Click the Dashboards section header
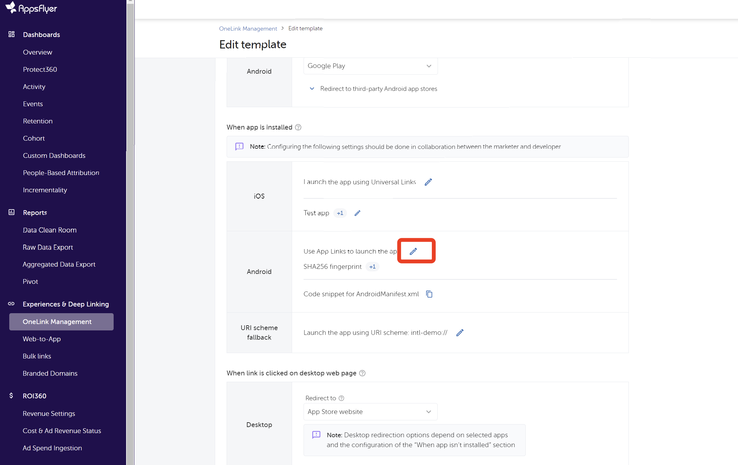The height and width of the screenshot is (465, 738). point(41,34)
